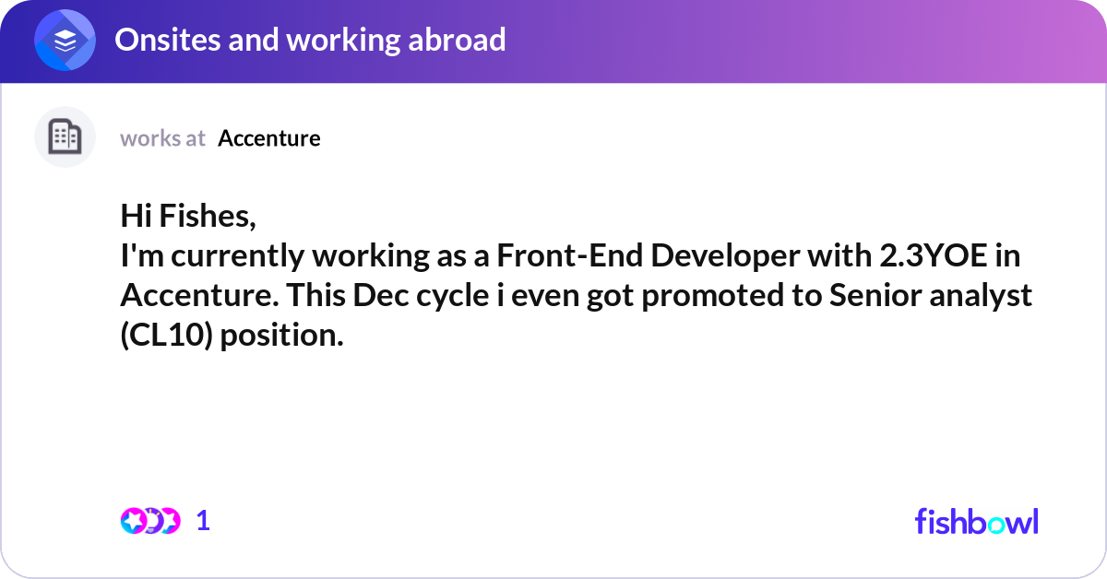This screenshot has width=1107, height=579.
Task: Click the "works at" label
Action: coord(162,138)
